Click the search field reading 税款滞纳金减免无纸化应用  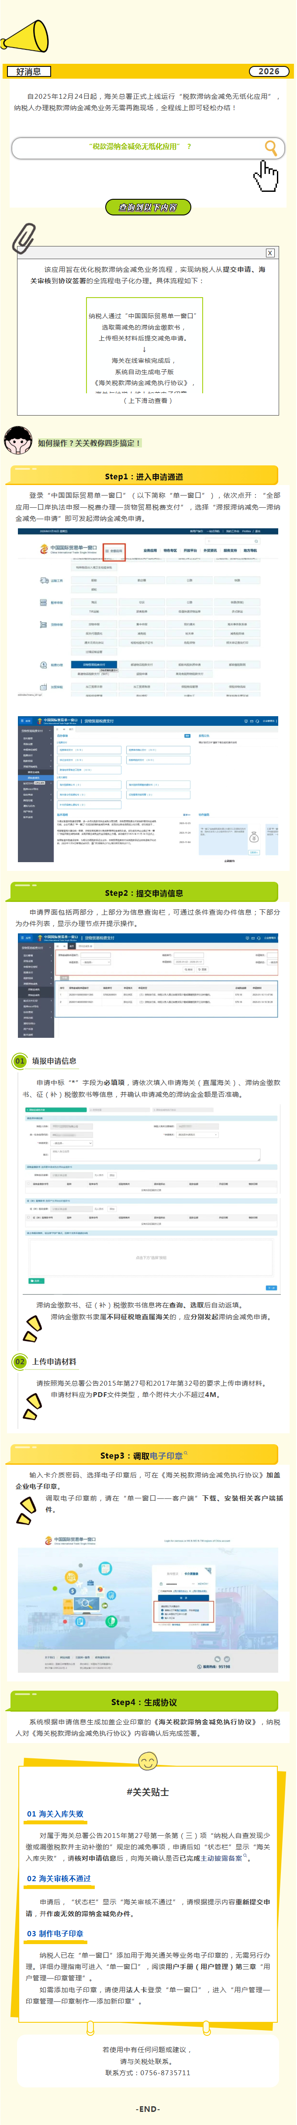coord(148,148)
